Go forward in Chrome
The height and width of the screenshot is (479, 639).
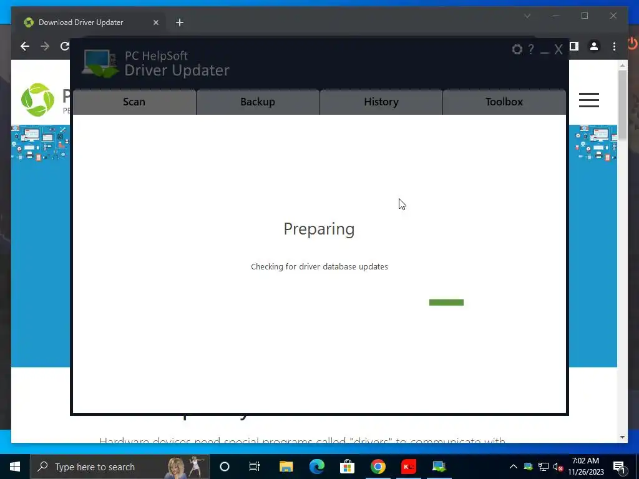[45, 46]
